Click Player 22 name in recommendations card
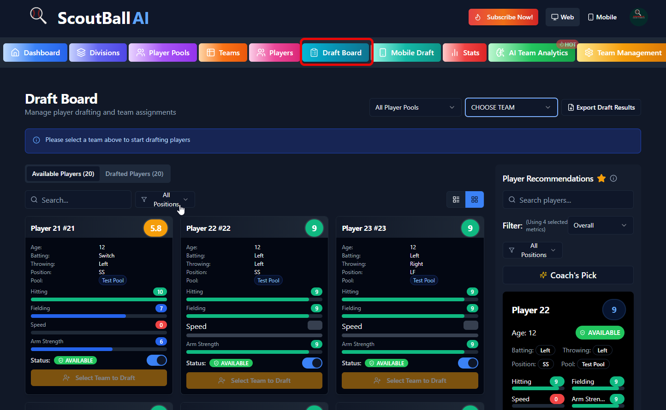Viewport: 666px width, 410px height. click(x=530, y=310)
